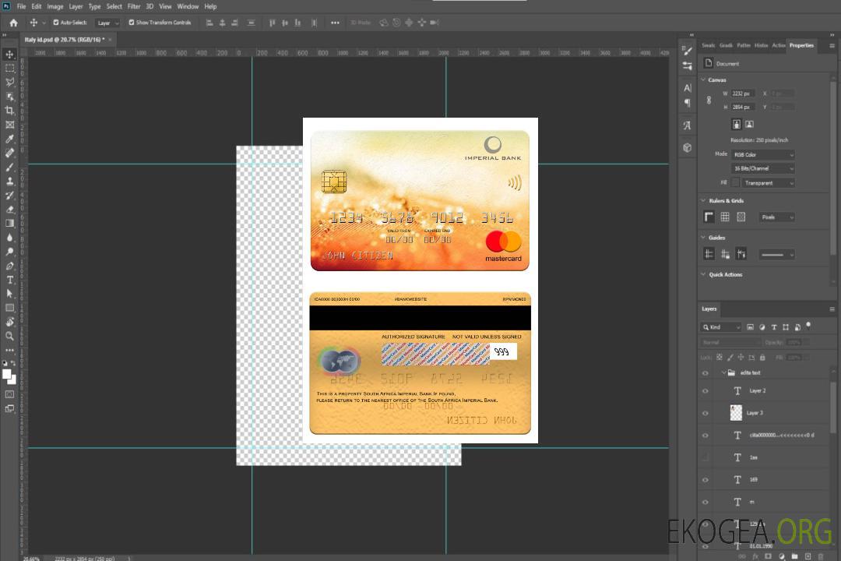Open the Character panel icon
841x561 pixels.
tap(687, 87)
